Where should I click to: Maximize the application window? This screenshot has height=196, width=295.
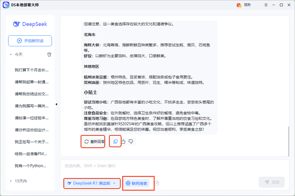pos(281,5)
